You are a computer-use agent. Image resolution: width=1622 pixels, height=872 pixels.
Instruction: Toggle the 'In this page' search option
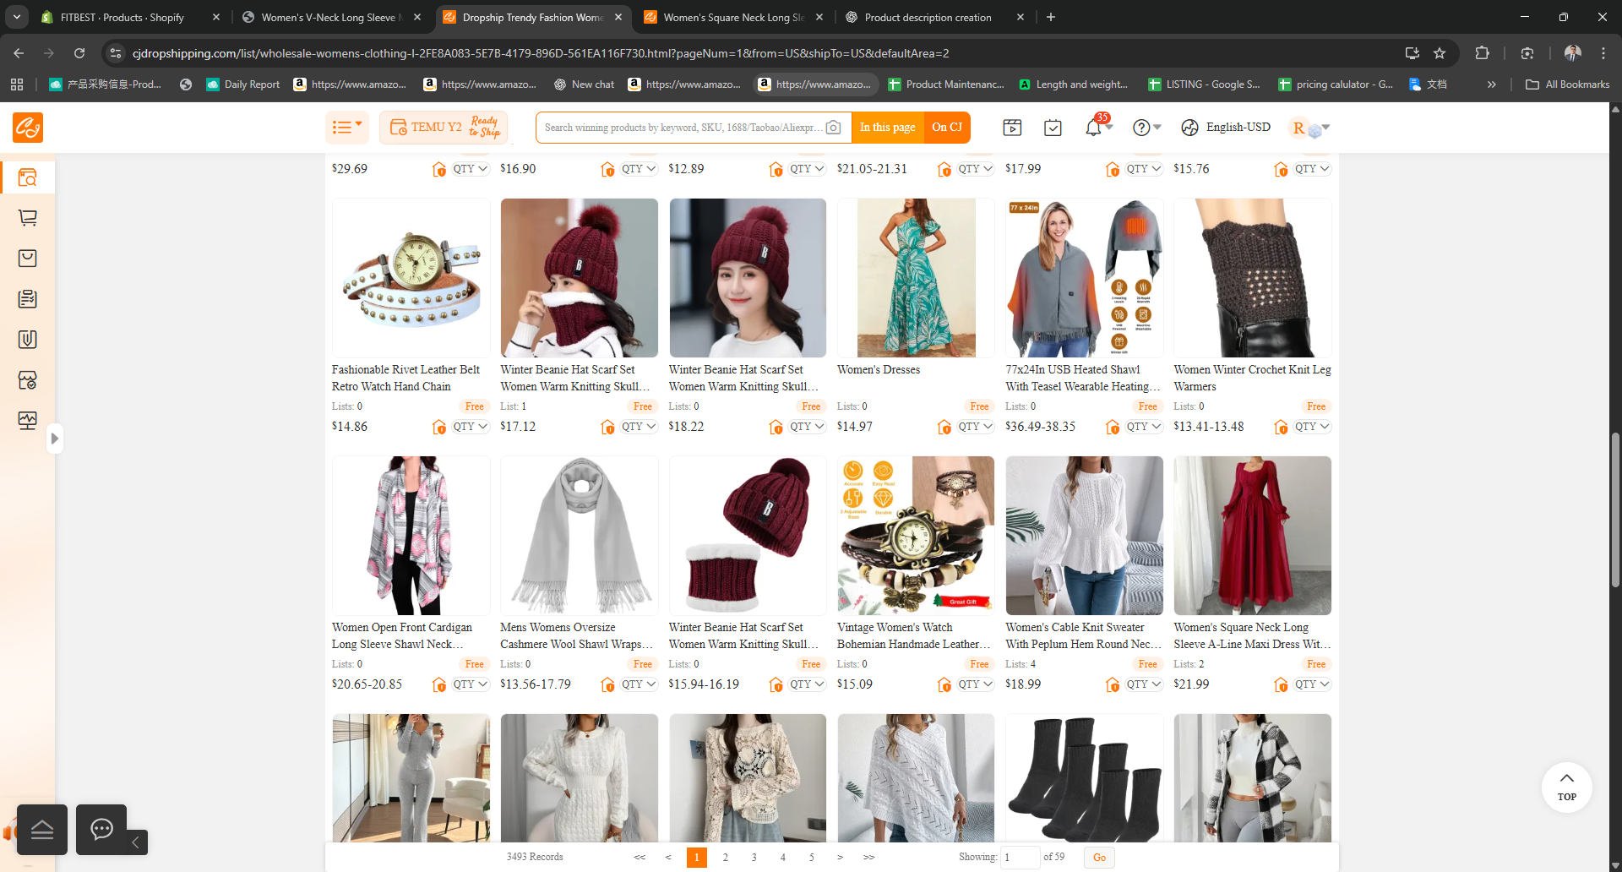tap(887, 128)
